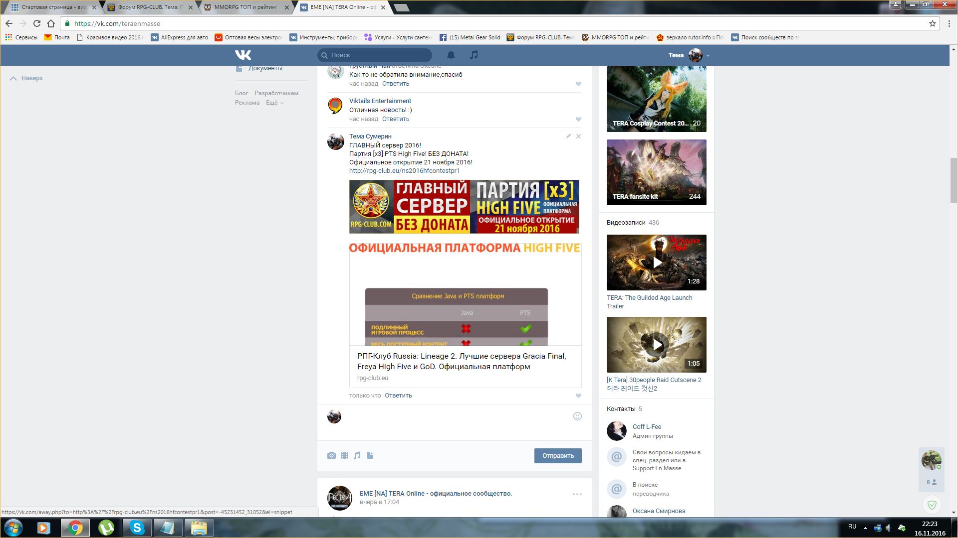Screen dimensions: 958x538
Task: Edit Тема Сумерин's comment with pencil icon
Action: click(568, 136)
